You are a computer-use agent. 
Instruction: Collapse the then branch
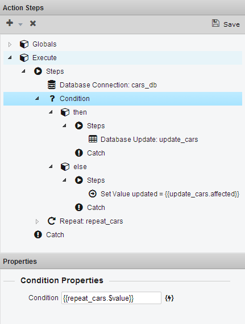[51, 112]
